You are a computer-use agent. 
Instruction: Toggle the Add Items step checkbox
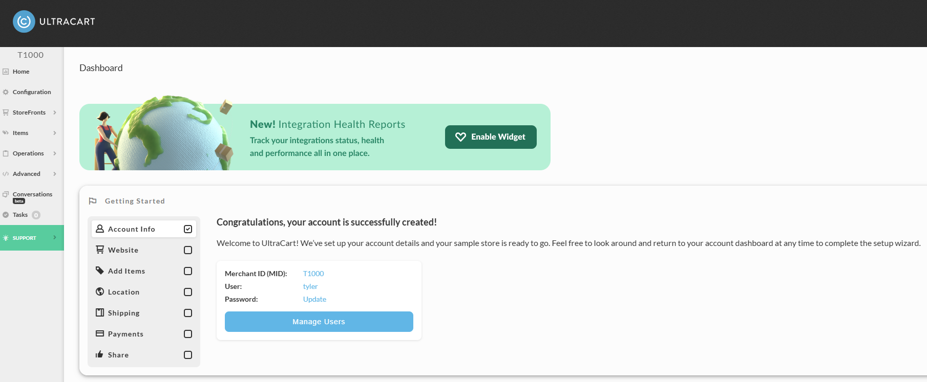coord(188,271)
